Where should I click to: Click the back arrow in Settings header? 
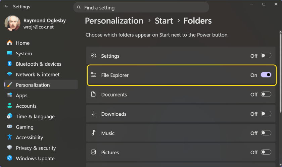tap(6, 6)
